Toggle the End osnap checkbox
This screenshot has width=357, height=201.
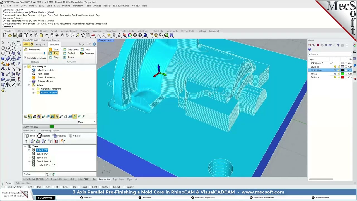tap(5, 187)
